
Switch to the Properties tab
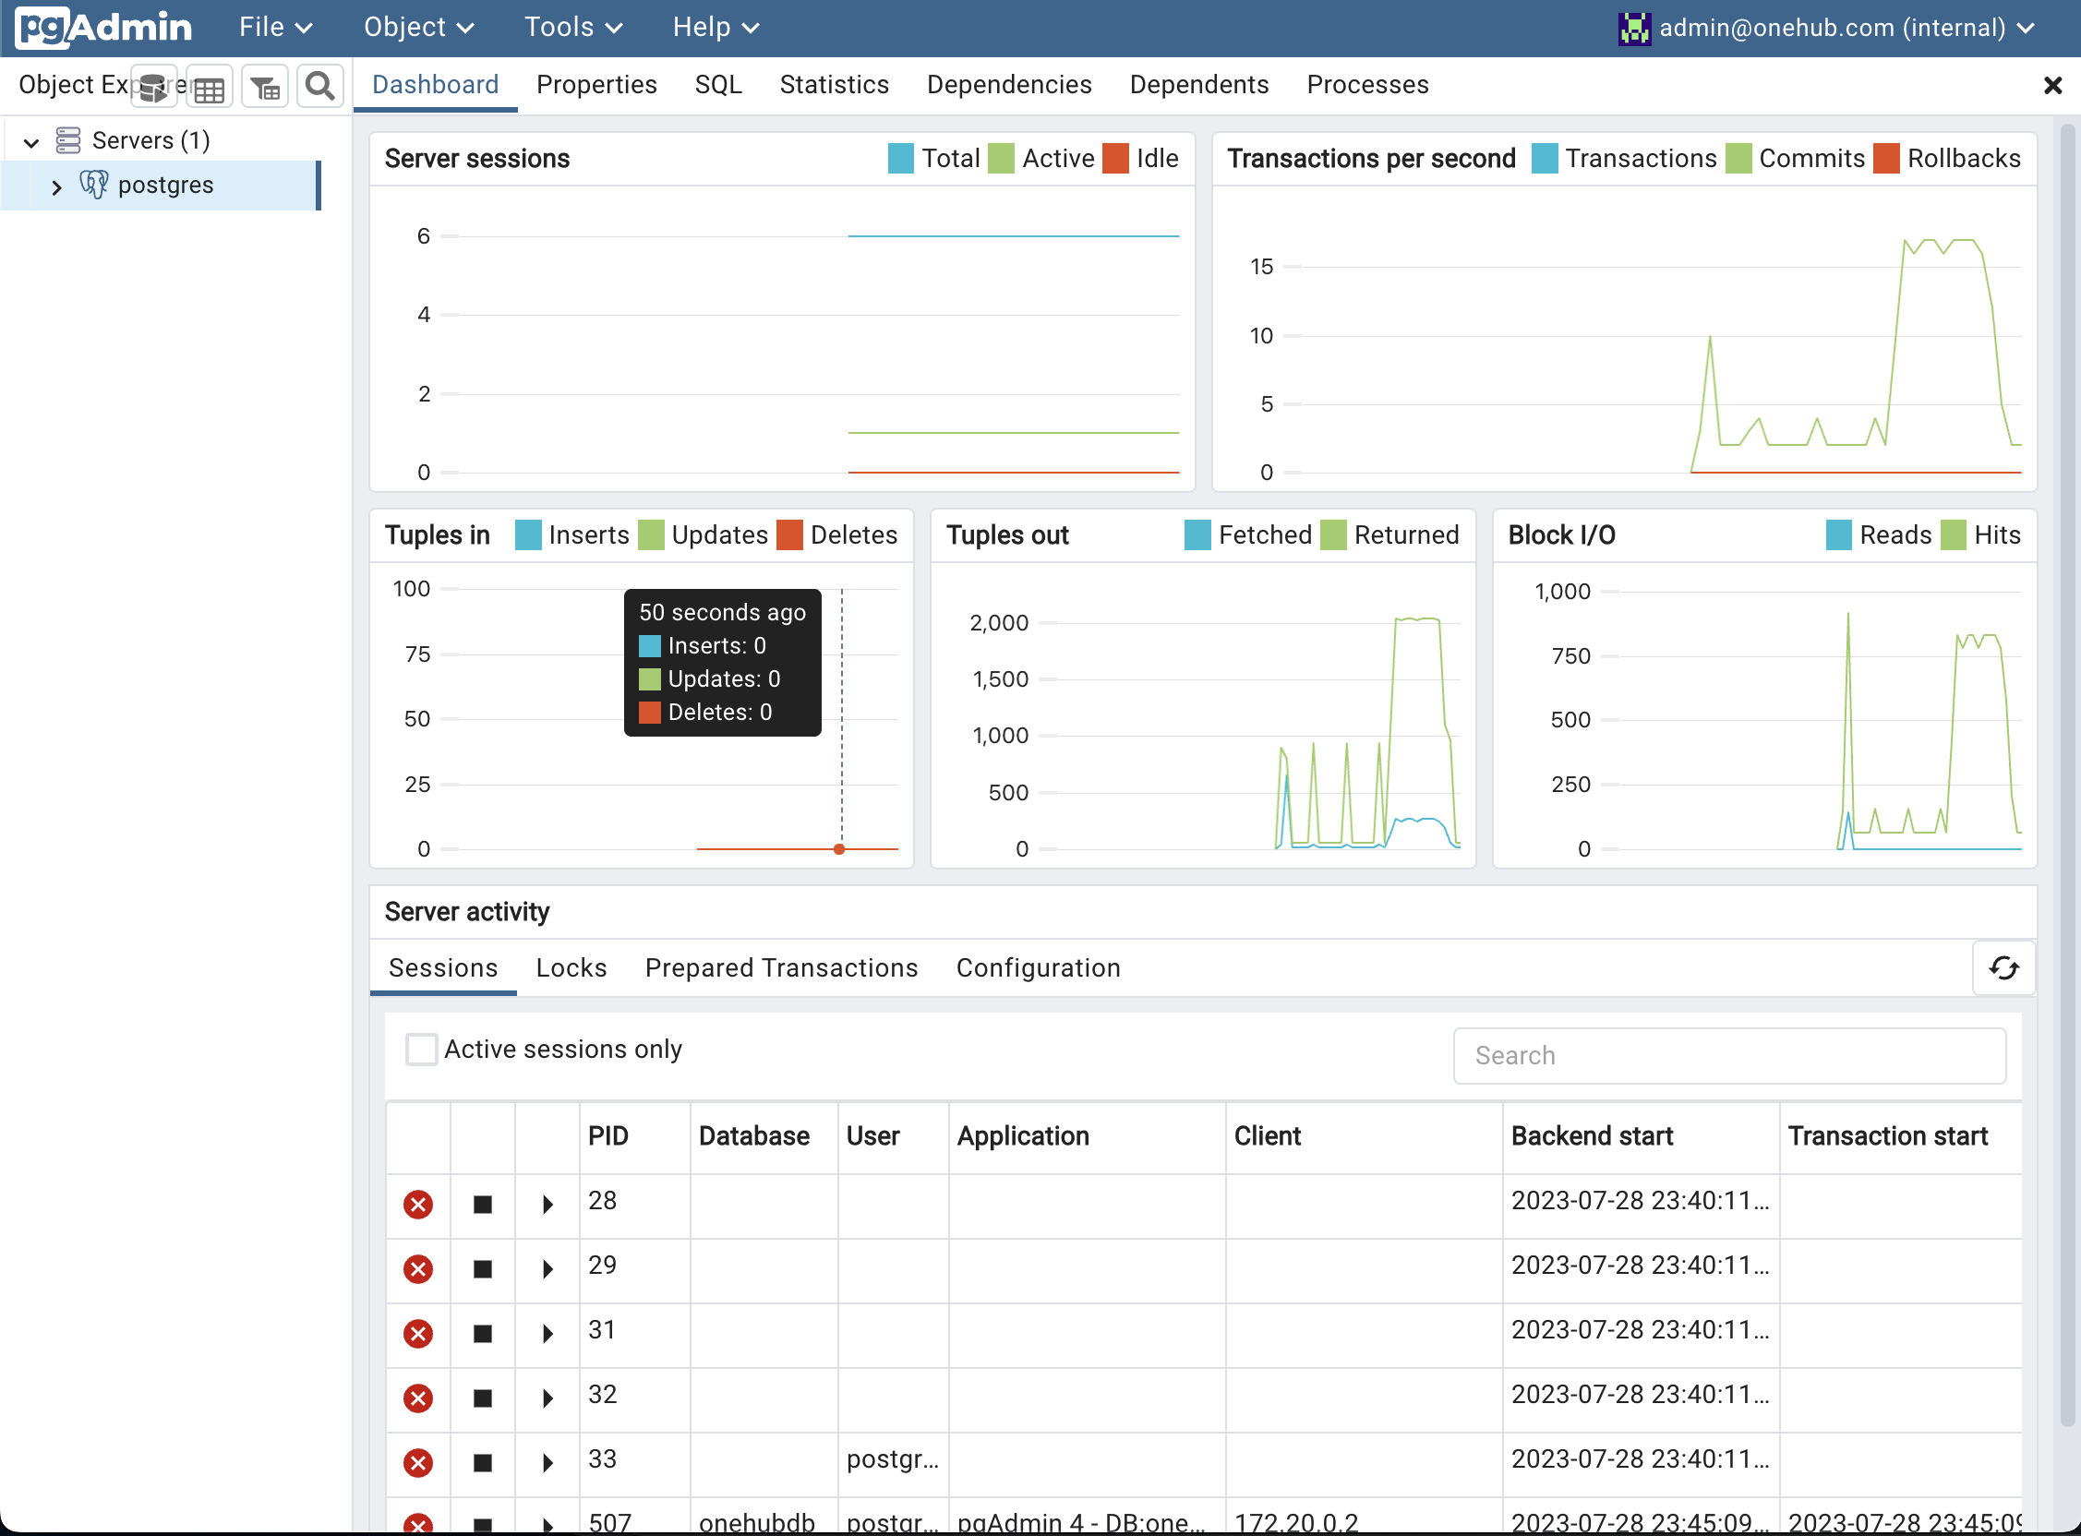click(x=596, y=85)
